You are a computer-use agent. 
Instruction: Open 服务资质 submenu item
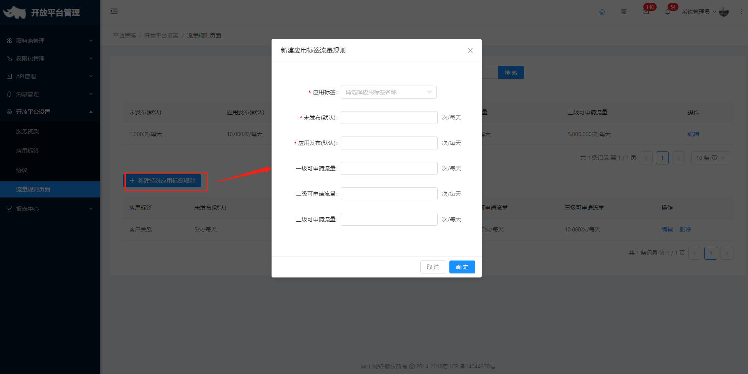tap(50, 131)
